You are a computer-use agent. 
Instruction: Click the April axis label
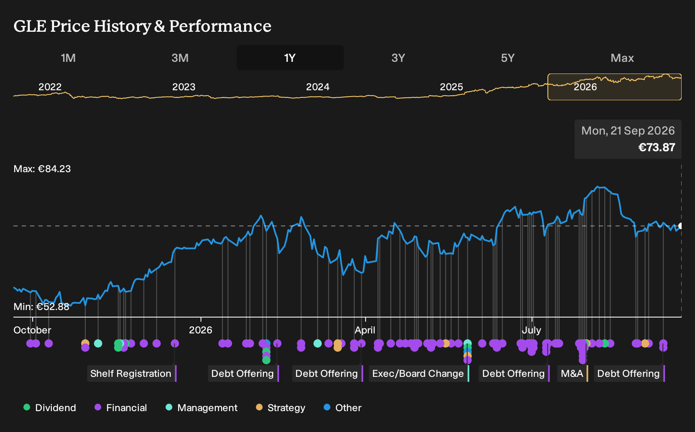[x=365, y=330]
